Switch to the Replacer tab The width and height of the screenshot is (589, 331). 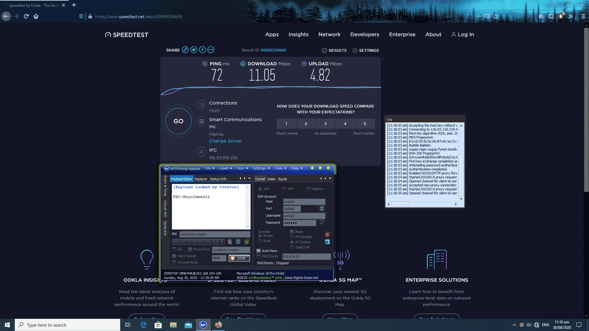pos(201,179)
